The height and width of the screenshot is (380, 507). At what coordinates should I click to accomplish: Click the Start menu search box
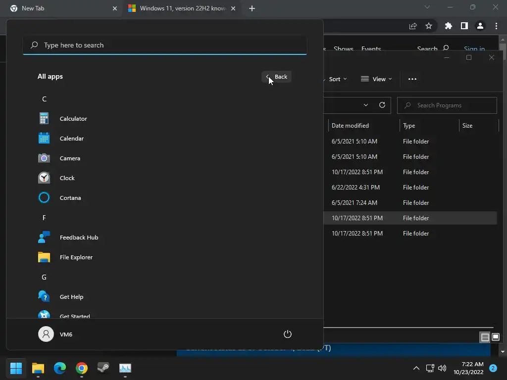coord(165,45)
